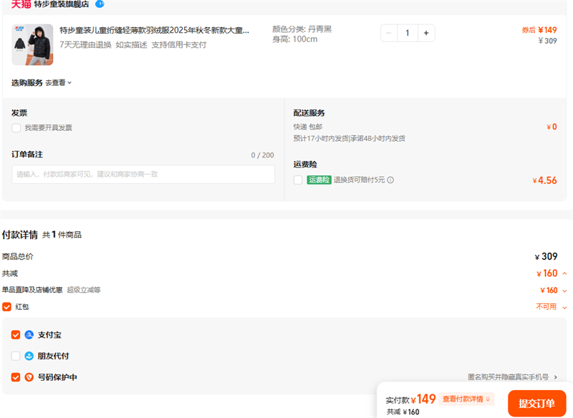Viewport: 573px width, 418px height.
Task: Enable the 运费险 shipping insurance checkbox
Action: [x=298, y=180]
